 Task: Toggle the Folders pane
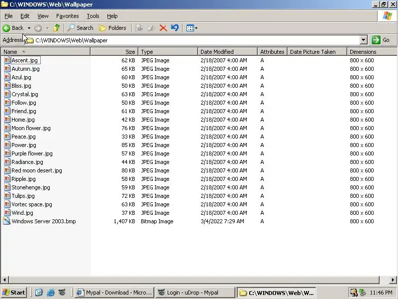(112, 28)
